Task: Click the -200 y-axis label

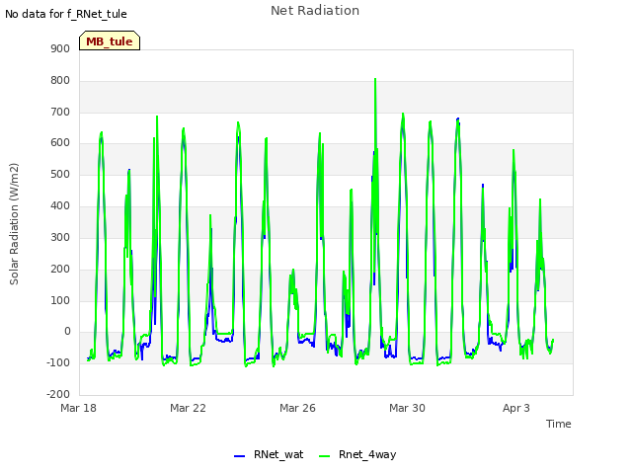Action: coord(58,394)
